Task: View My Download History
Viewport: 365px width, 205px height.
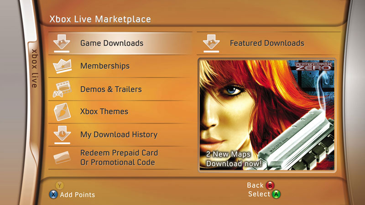Action: pos(120,134)
